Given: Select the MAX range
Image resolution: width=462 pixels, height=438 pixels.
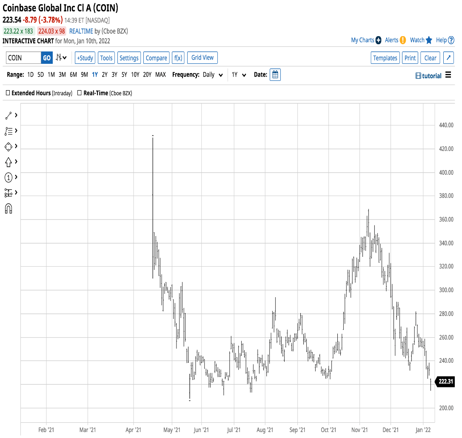Looking at the screenshot, I should 160,74.
